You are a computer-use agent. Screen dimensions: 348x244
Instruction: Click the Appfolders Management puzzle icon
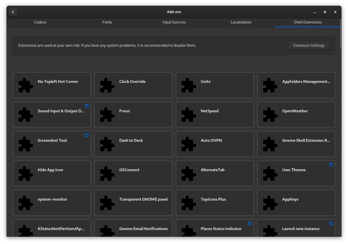[x=270, y=85]
